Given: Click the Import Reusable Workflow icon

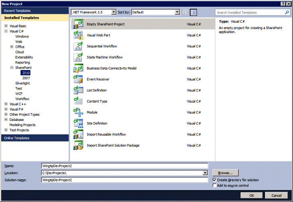Looking at the screenshot, I should [x=78, y=134].
